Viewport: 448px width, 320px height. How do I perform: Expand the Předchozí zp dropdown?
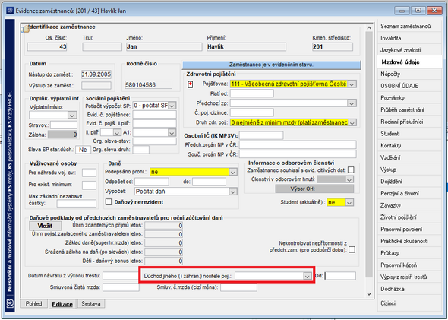pos(352,103)
